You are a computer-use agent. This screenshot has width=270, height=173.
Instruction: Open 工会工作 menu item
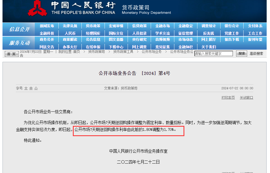pos(255,33)
